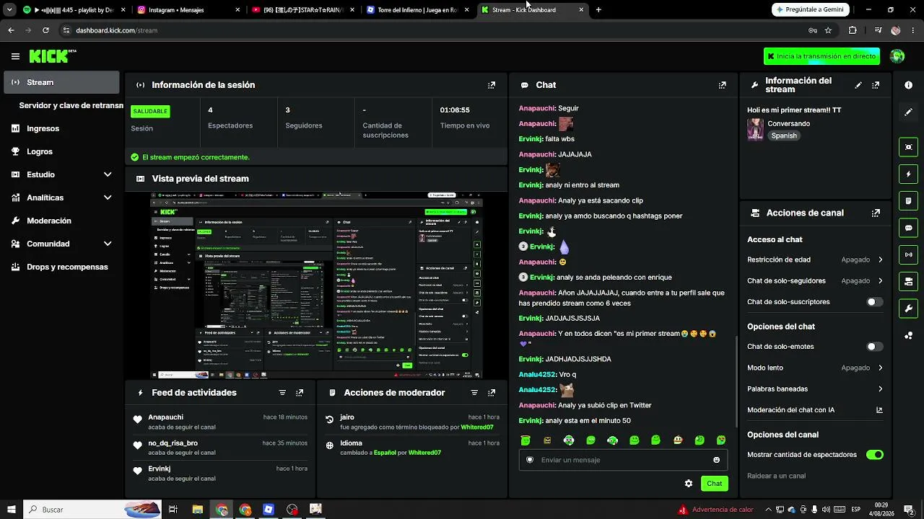Pop out the Chat panel

point(722,85)
